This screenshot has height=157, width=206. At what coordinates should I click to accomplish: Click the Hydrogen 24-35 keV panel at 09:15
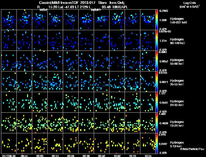(55, 102)
